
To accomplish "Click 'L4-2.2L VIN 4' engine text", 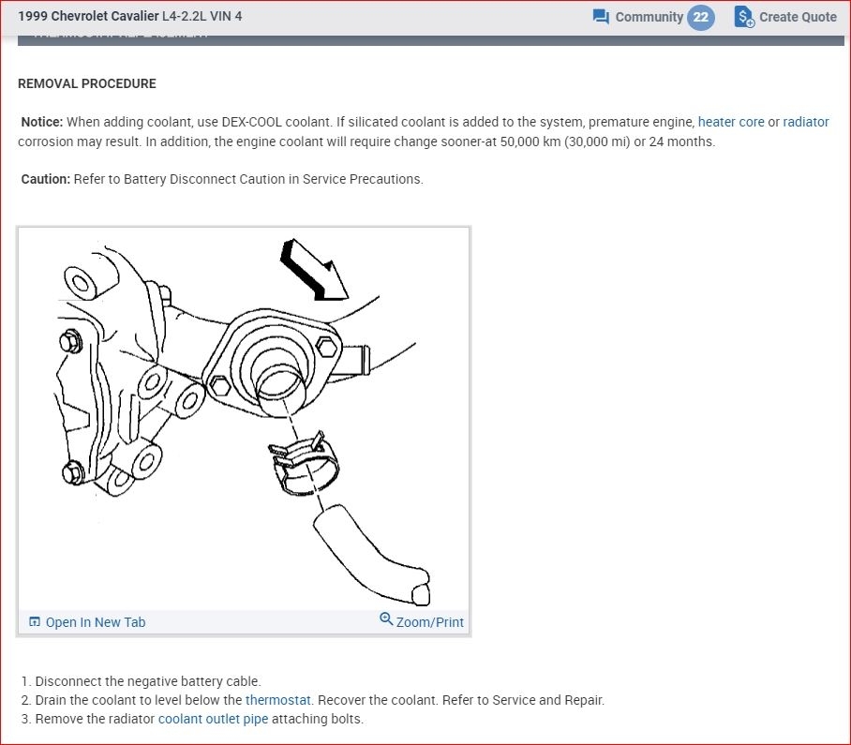I will 202,16.
